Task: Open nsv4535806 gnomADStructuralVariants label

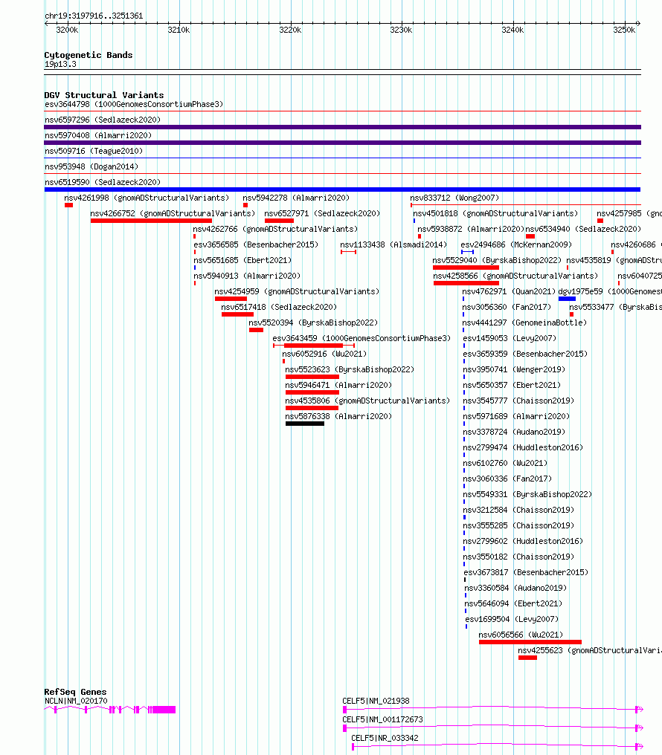Action: point(367,401)
